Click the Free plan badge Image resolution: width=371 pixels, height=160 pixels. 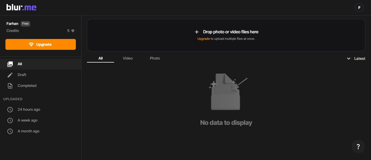pyautogui.click(x=25, y=24)
